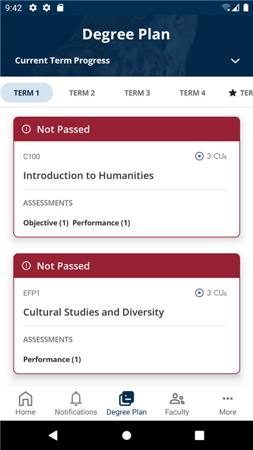Tap the CU star icon on EFP1
Image resolution: width=253 pixels, height=450 pixels.
coord(199,292)
